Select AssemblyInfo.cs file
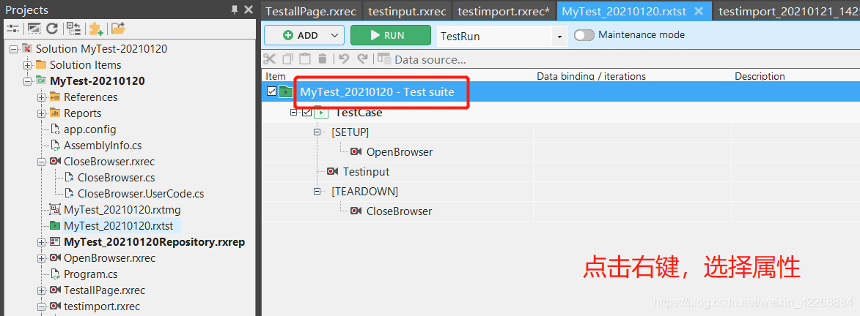 pos(103,146)
